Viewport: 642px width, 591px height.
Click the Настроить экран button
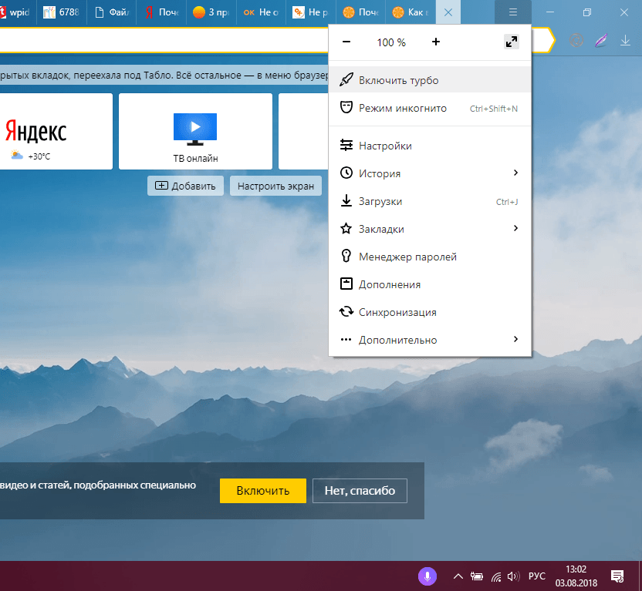coord(275,186)
